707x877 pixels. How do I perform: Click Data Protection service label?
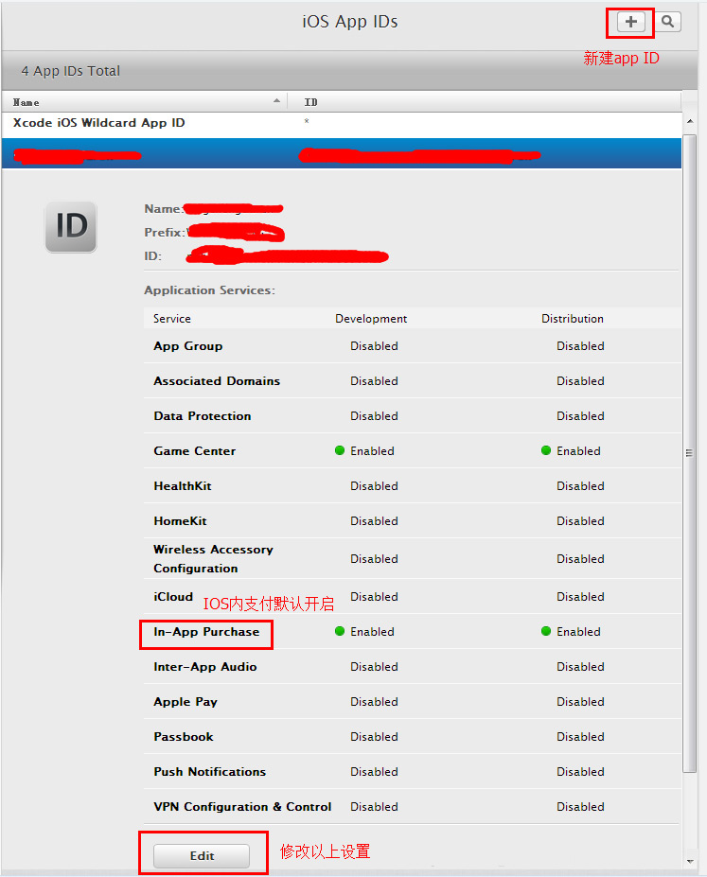click(202, 416)
